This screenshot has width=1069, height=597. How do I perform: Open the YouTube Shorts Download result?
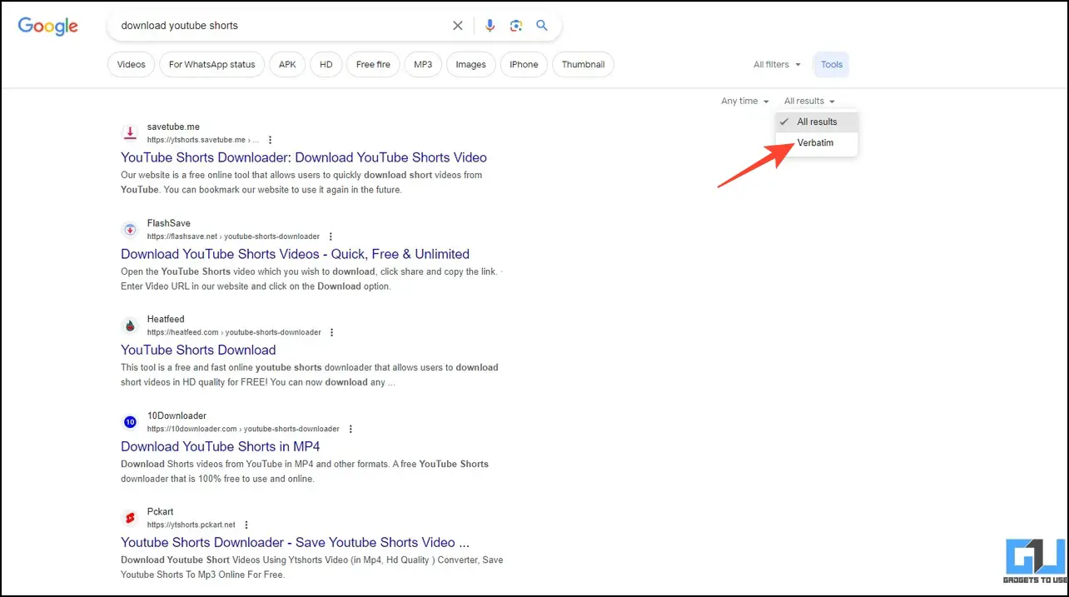pyautogui.click(x=198, y=350)
